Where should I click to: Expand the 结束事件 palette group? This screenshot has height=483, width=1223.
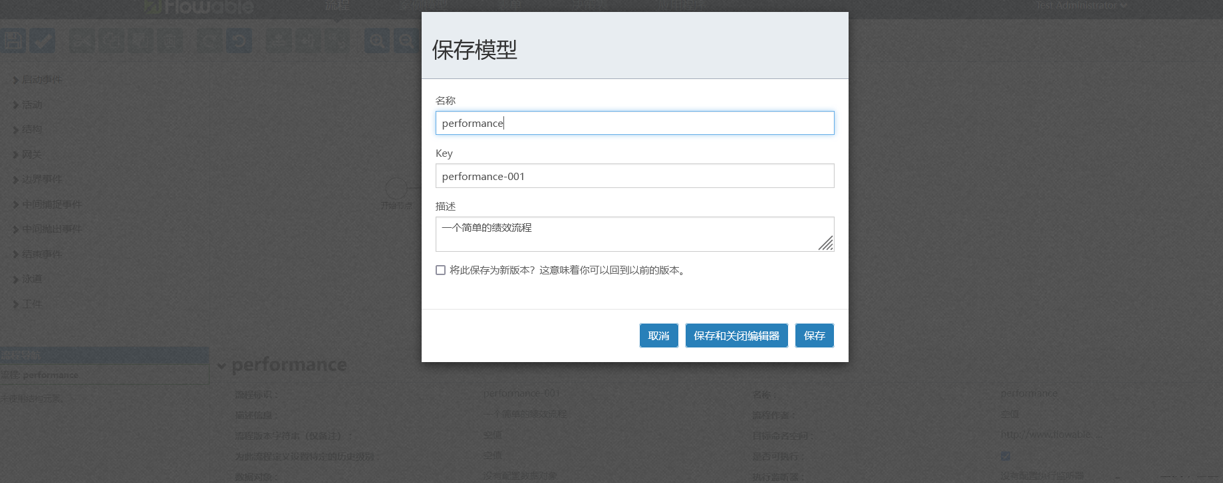(x=37, y=254)
